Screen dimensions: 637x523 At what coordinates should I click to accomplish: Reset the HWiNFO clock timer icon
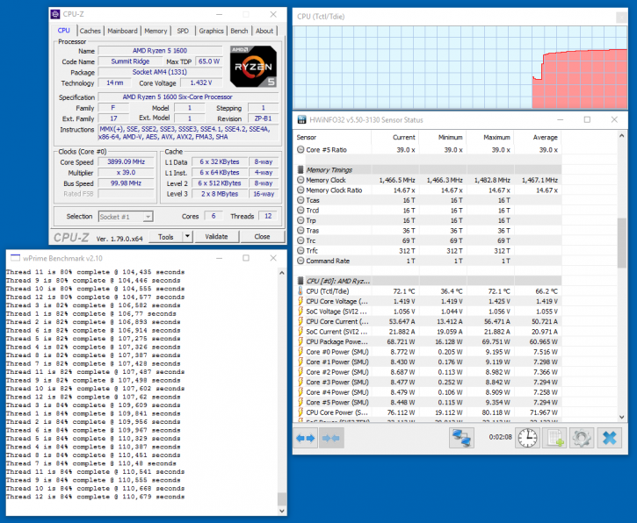click(527, 438)
